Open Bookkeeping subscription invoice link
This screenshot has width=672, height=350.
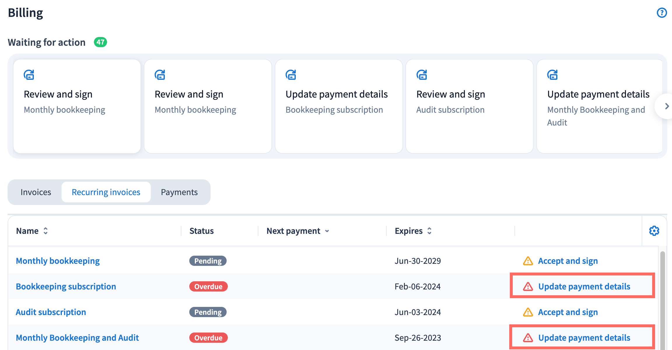pos(66,287)
